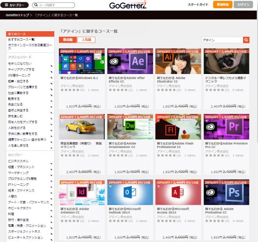Open the 誰でもわかるMicrosoft Access 2013 title
This screenshot has height=242, width=258.
point(173,211)
